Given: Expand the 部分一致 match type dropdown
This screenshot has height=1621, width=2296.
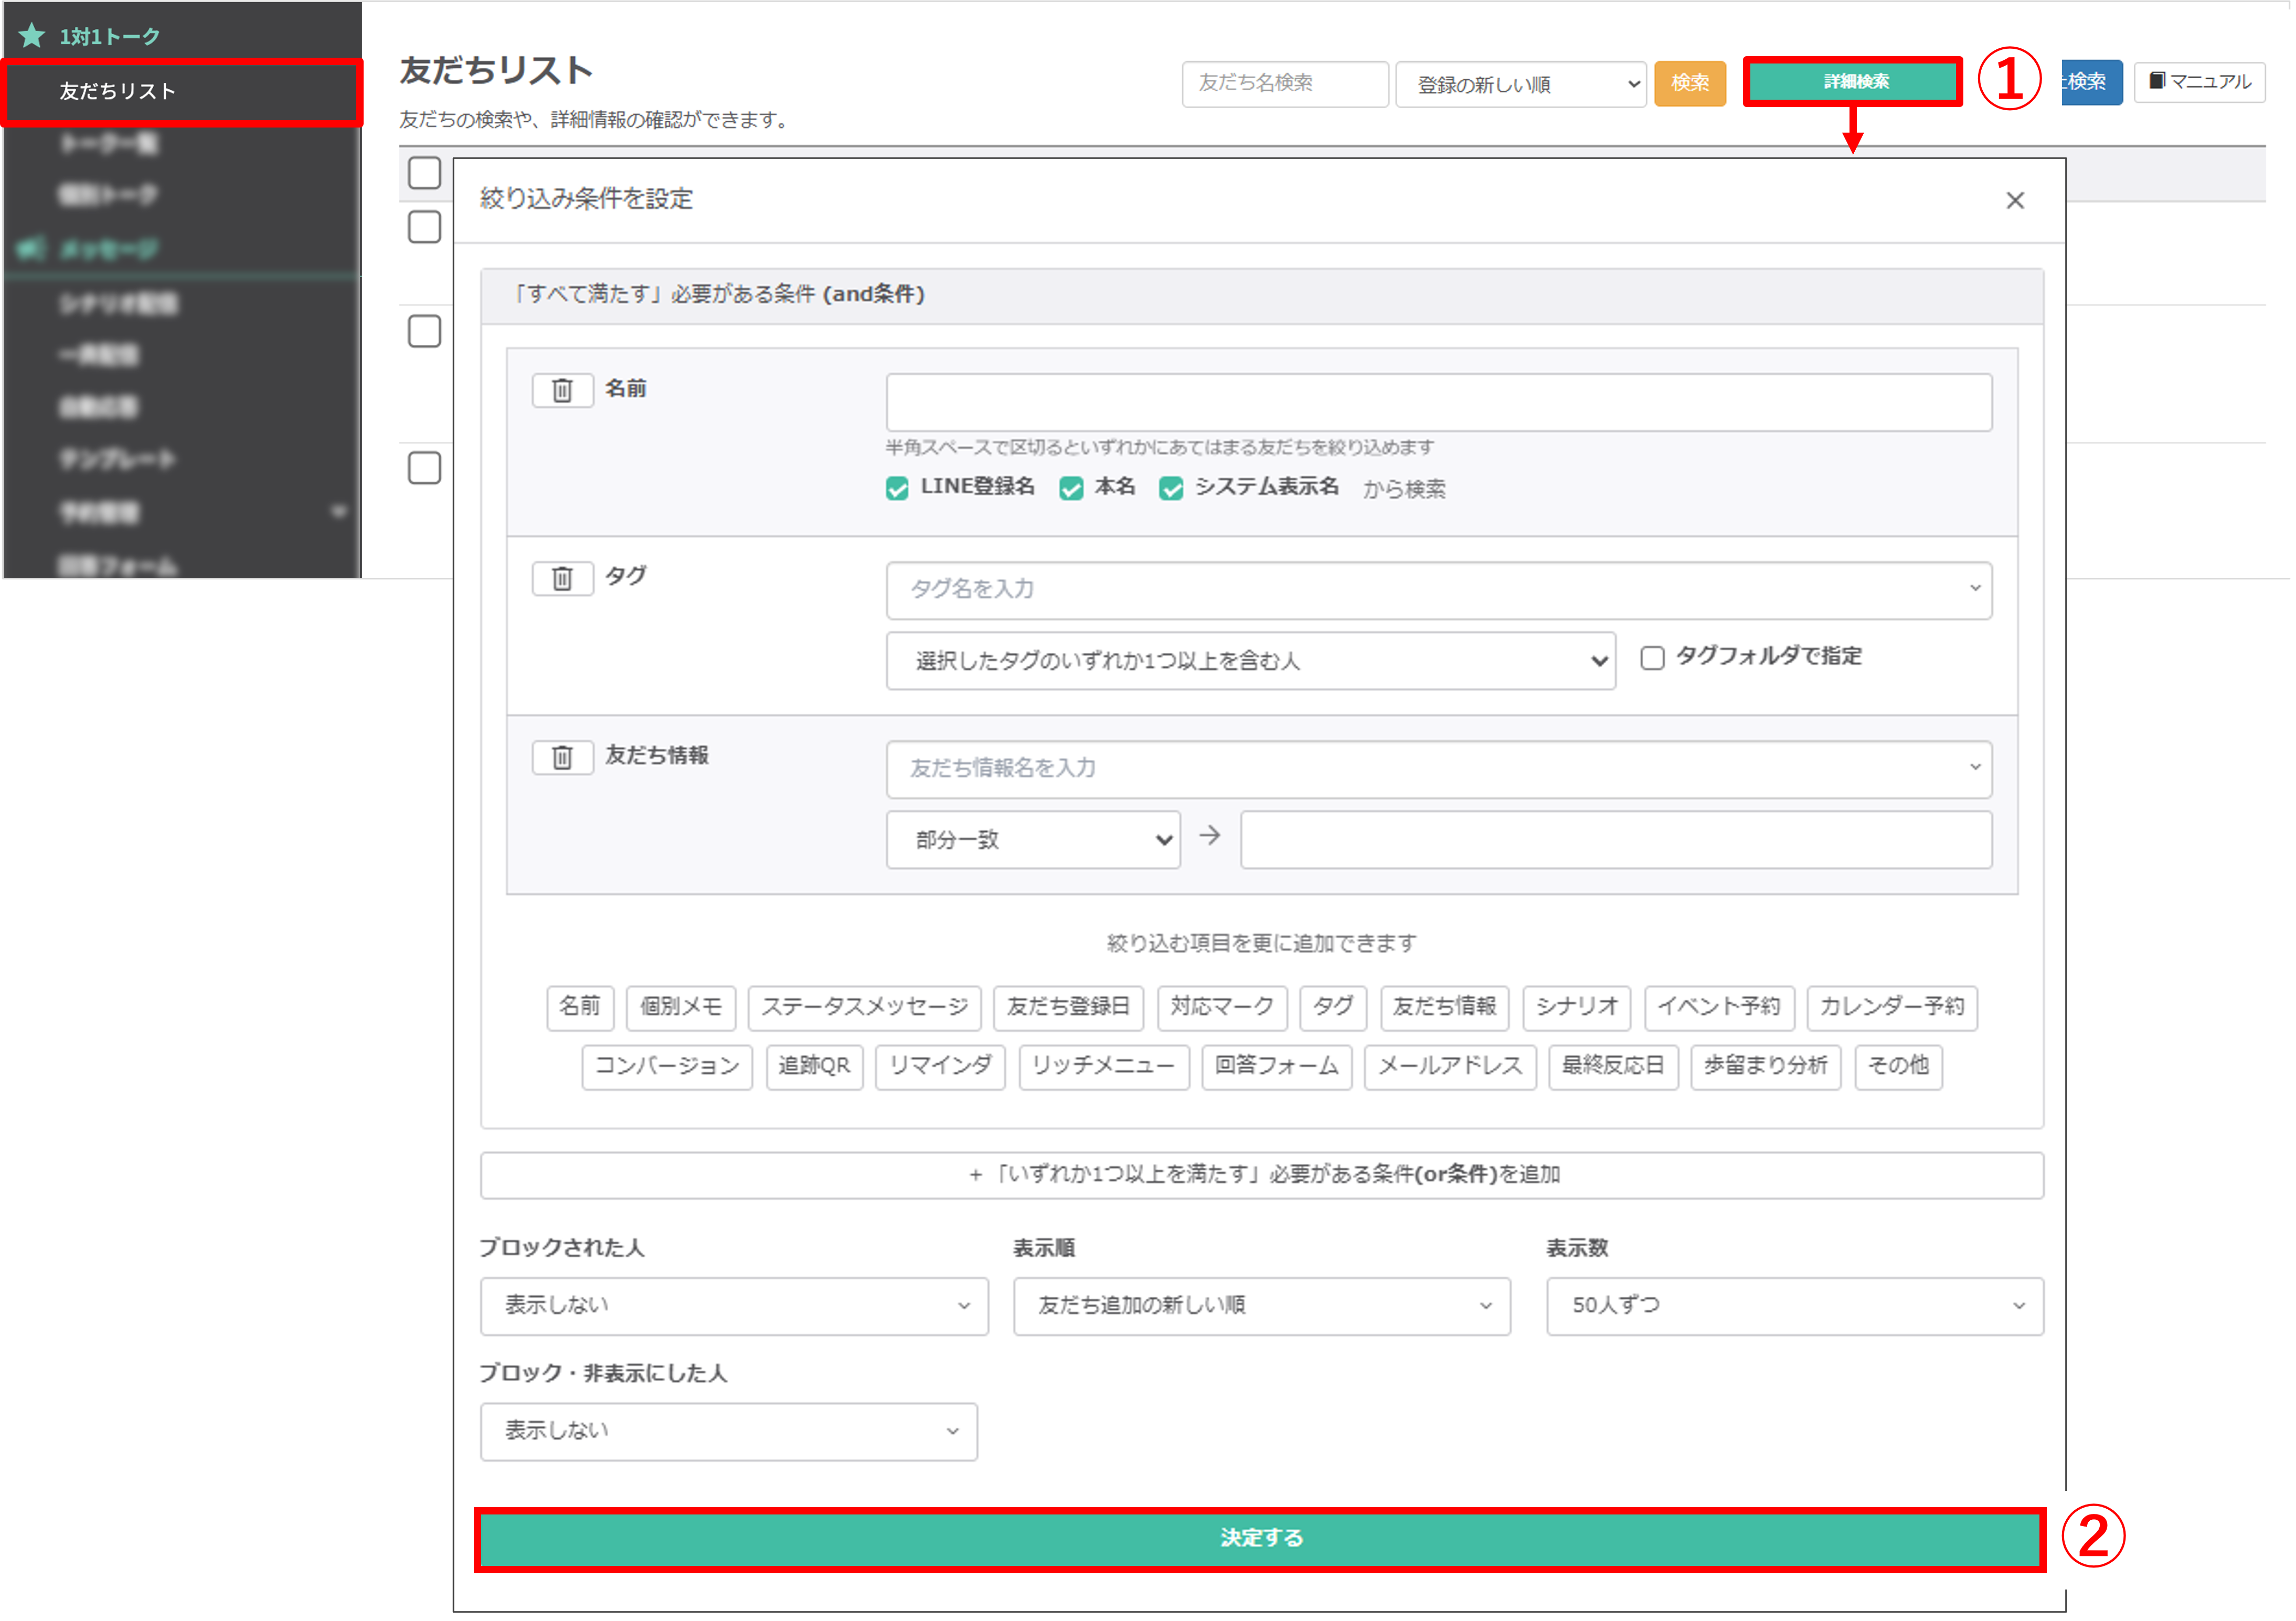Looking at the screenshot, I should point(1032,840).
